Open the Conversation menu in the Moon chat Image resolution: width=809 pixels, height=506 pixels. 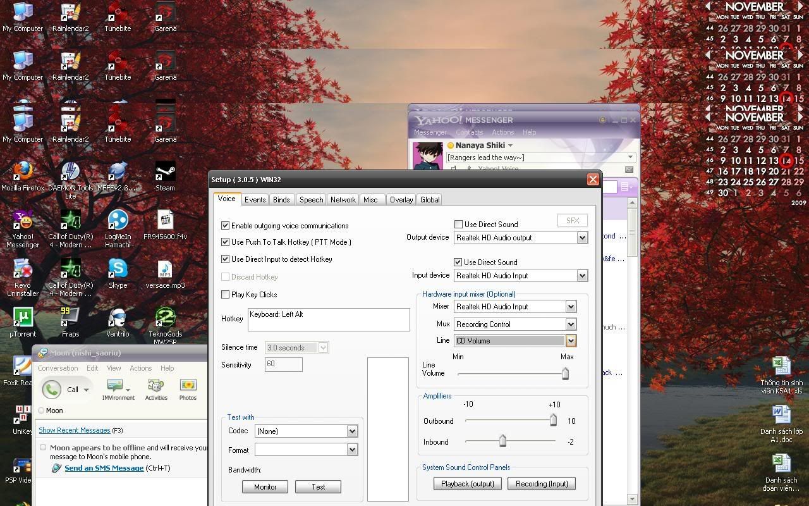click(58, 367)
